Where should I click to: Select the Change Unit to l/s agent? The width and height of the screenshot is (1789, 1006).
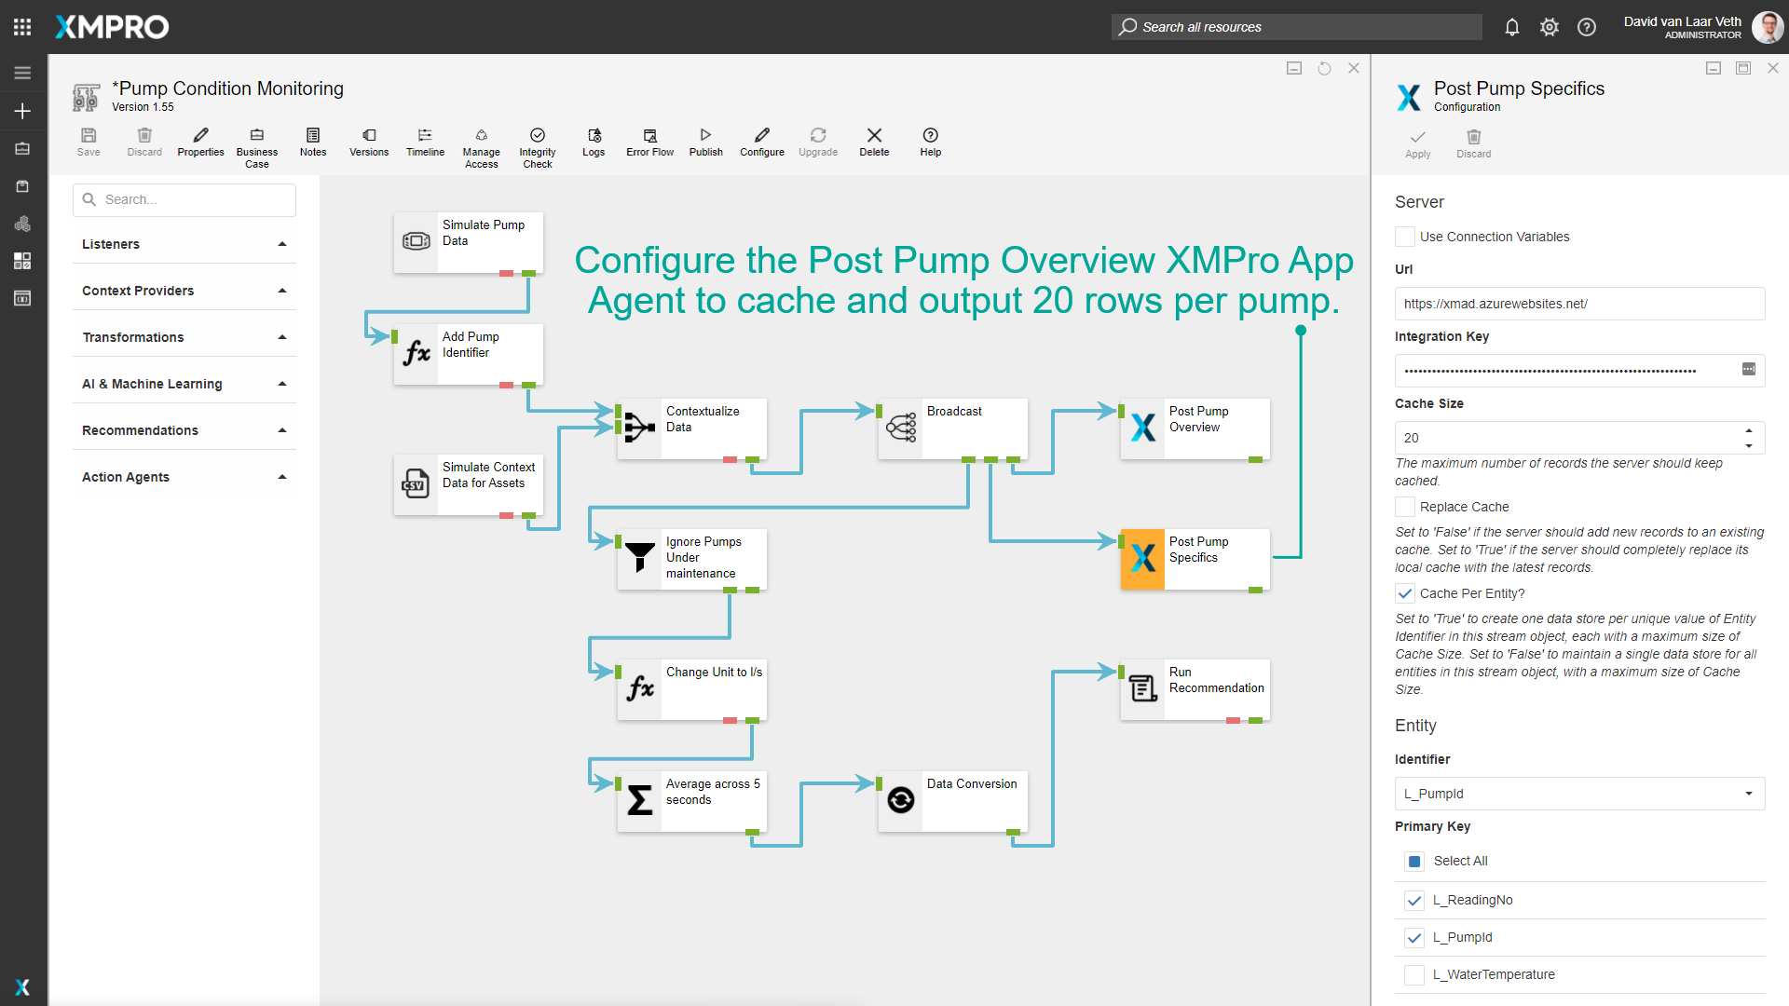point(692,689)
